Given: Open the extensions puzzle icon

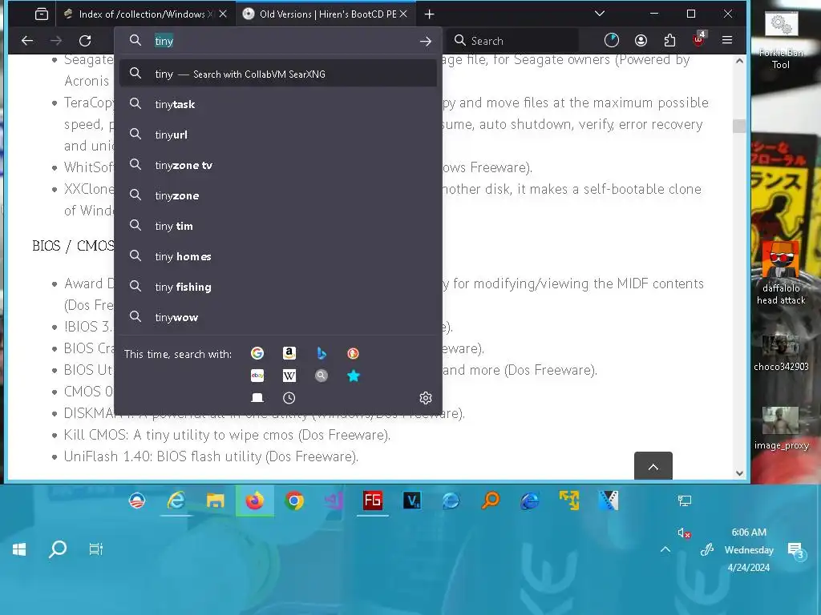Looking at the screenshot, I should point(669,40).
